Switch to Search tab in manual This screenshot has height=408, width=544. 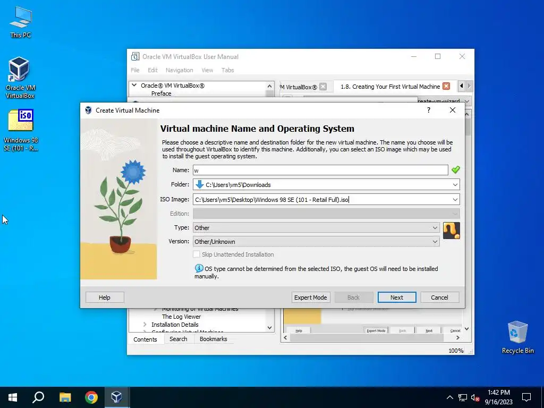(178, 339)
